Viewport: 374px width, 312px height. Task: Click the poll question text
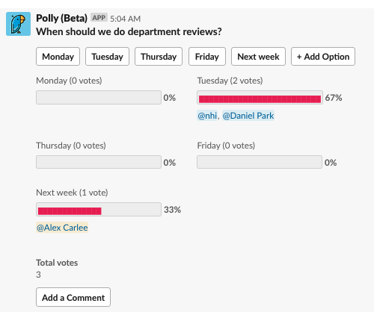129,32
